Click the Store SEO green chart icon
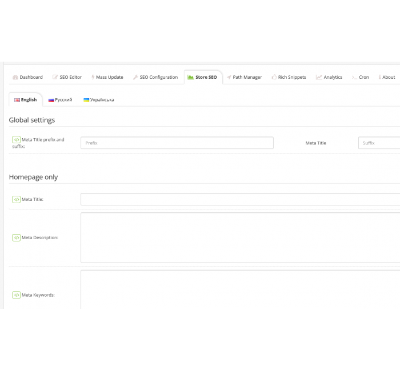The image size is (400, 371). pyautogui.click(x=190, y=77)
